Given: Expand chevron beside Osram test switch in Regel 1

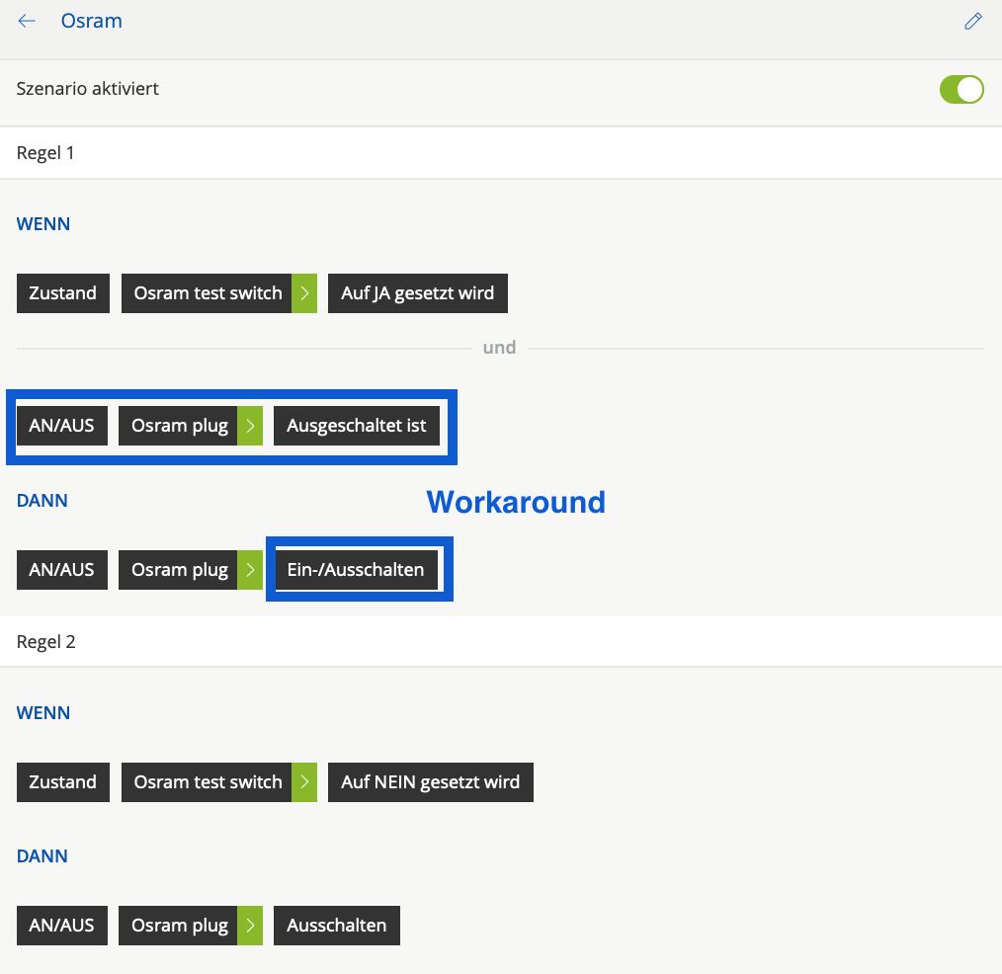Looking at the screenshot, I should 304,293.
